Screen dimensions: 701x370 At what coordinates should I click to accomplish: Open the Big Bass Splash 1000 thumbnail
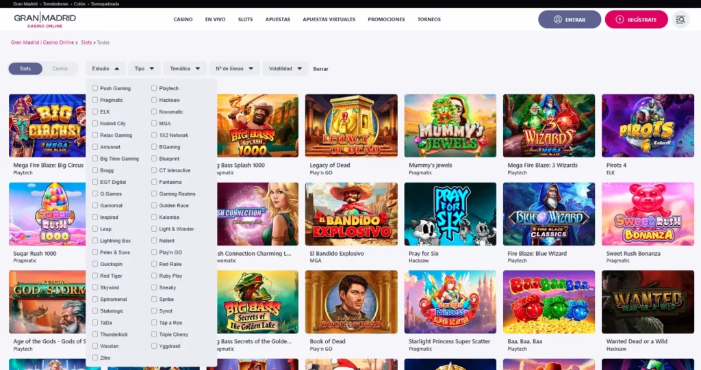[257, 126]
